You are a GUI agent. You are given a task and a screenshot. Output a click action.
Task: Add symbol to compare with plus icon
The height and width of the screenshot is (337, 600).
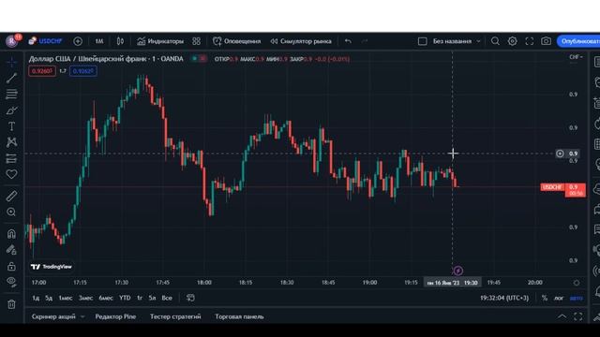[78, 41]
